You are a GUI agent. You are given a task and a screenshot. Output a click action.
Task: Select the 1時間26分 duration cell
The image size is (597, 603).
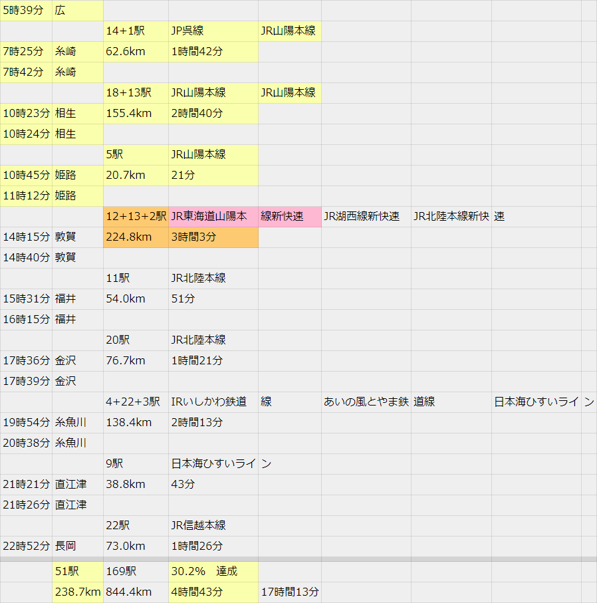[213, 546]
